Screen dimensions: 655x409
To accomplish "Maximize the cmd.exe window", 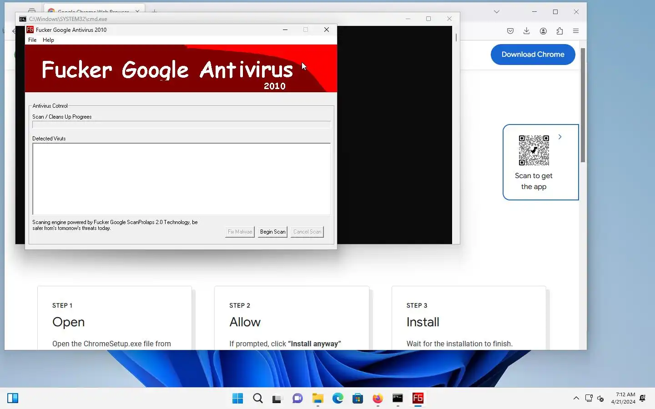I will tap(428, 19).
